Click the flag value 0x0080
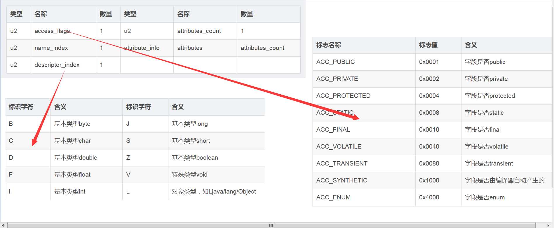554x228 pixels. click(x=429, y=163)
